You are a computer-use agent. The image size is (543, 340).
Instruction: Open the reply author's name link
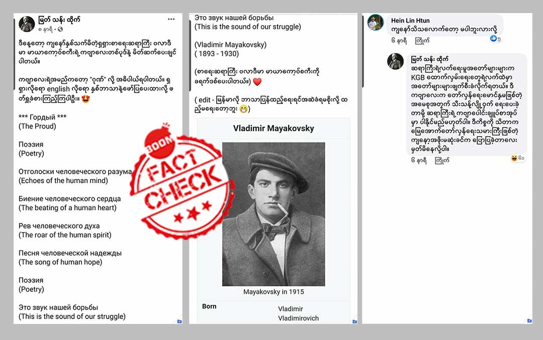pyautogui.click(x=429, y=59)
